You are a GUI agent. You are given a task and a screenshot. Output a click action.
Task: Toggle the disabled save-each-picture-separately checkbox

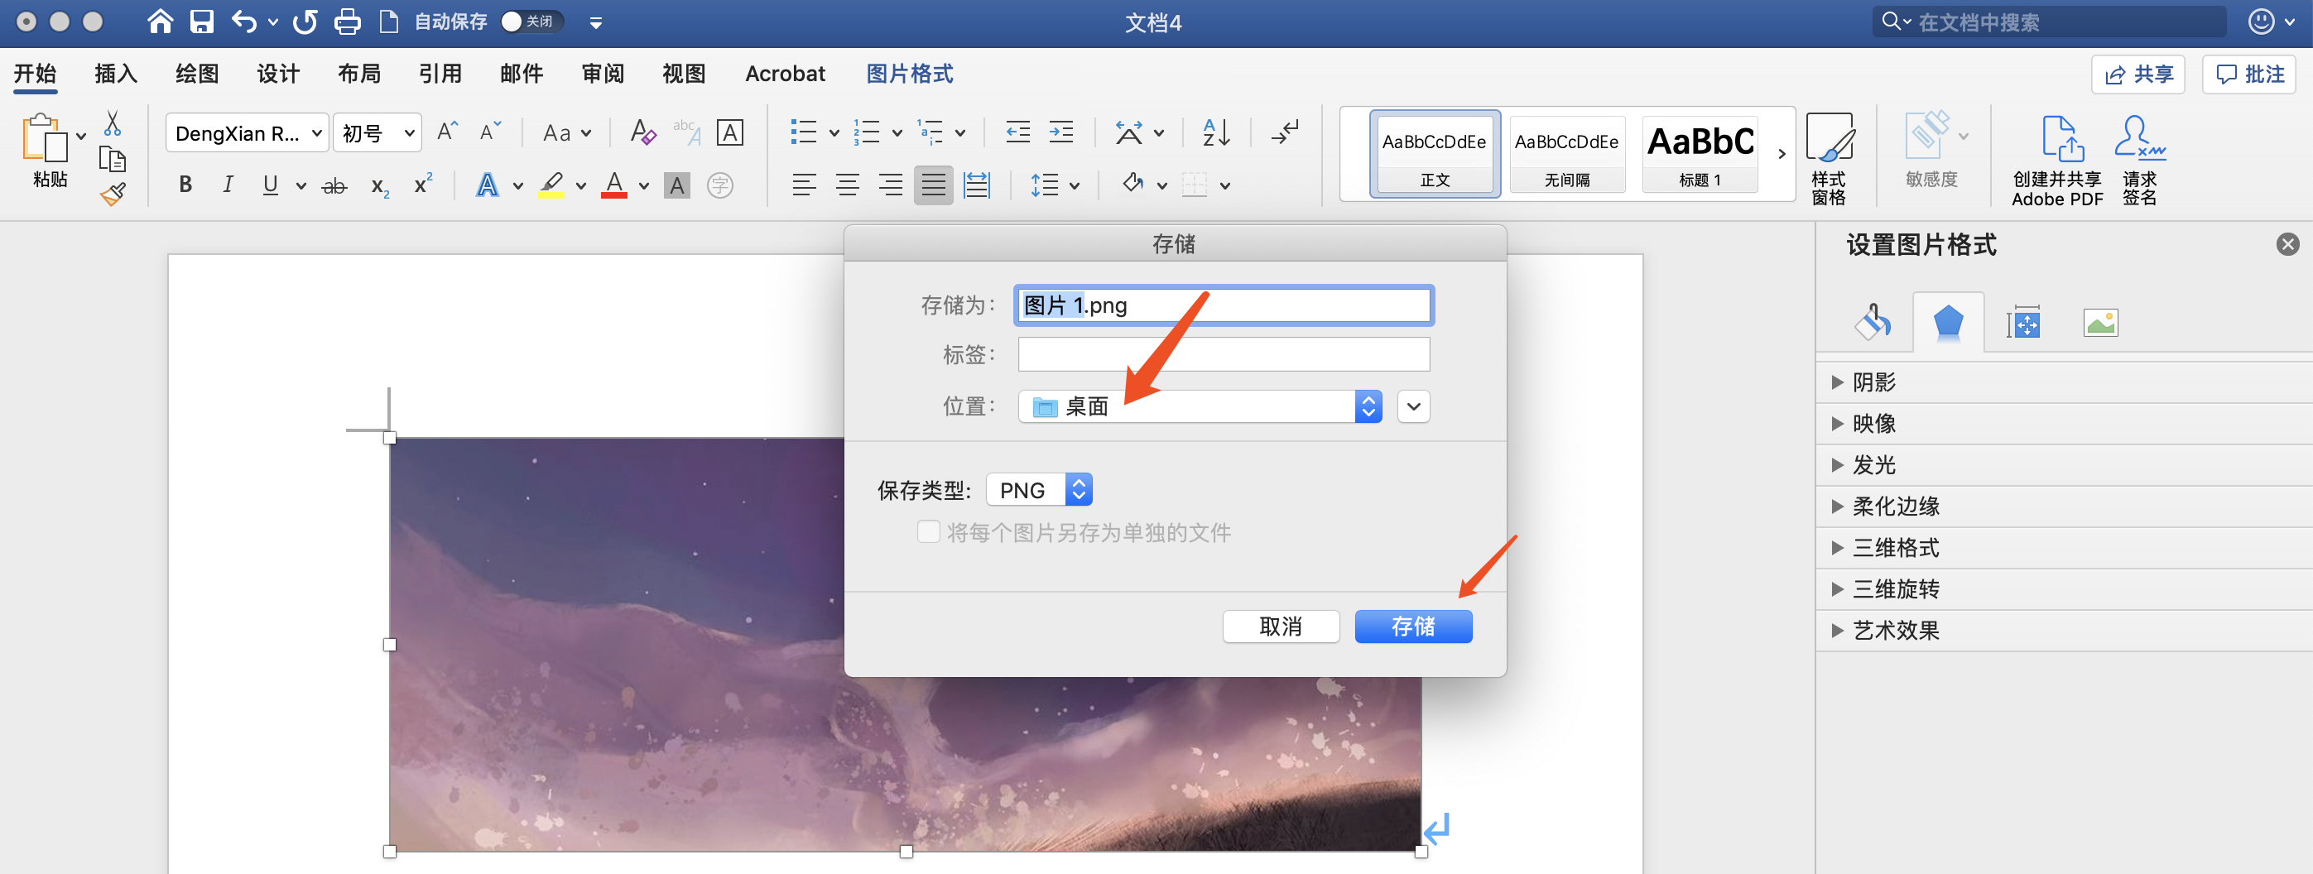(x=929, y=532)
